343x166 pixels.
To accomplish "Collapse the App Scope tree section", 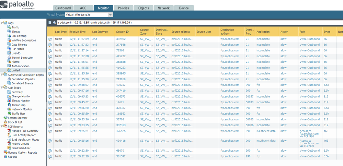I will click(2, 88).
